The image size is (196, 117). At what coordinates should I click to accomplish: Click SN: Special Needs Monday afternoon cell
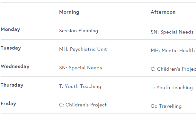click(x=172, y=32)
